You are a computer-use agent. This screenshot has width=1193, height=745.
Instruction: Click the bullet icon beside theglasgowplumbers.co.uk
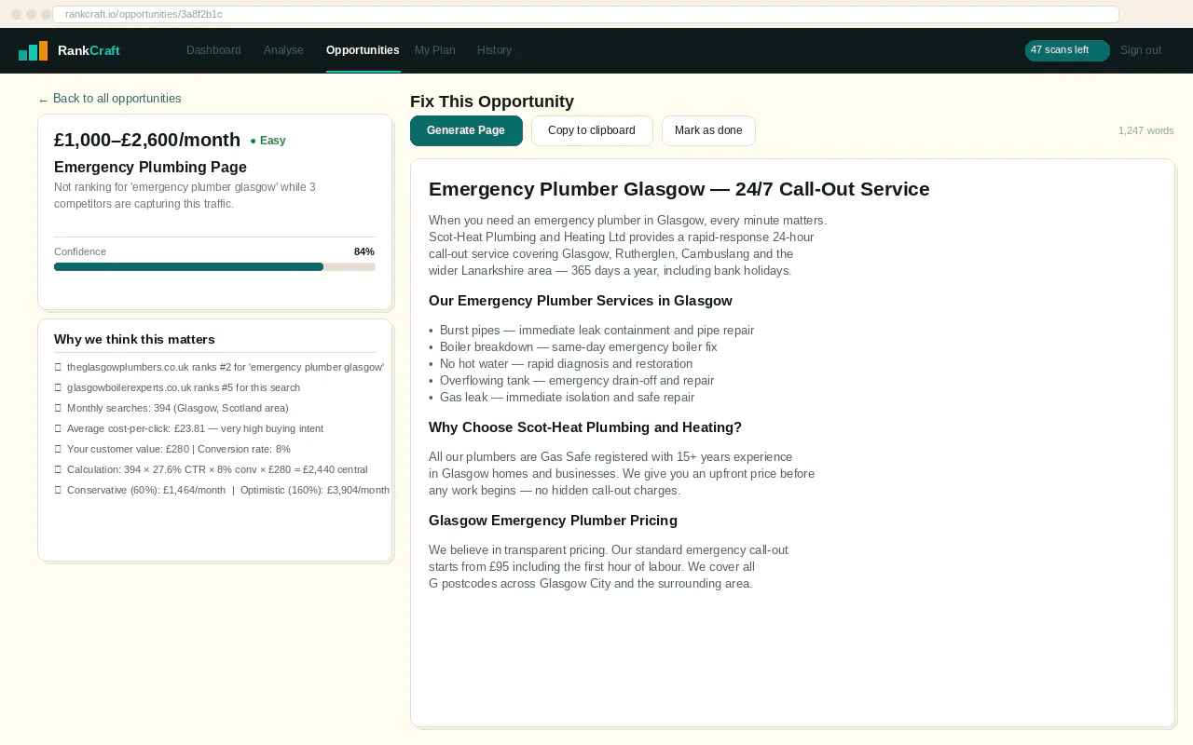(58, 367)
